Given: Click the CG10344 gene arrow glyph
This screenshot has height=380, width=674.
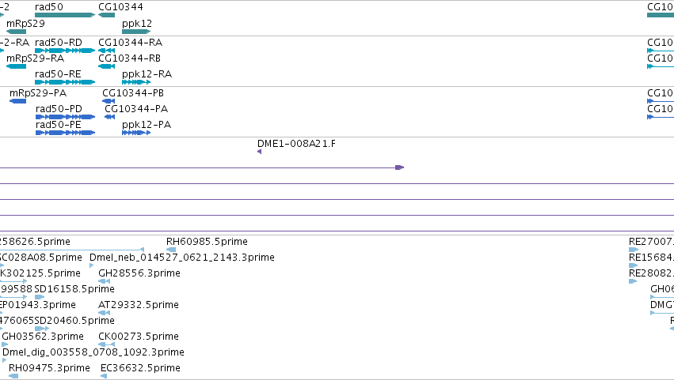Looking at the screenshot, I should pyautogui.click(x=106, y=15).
